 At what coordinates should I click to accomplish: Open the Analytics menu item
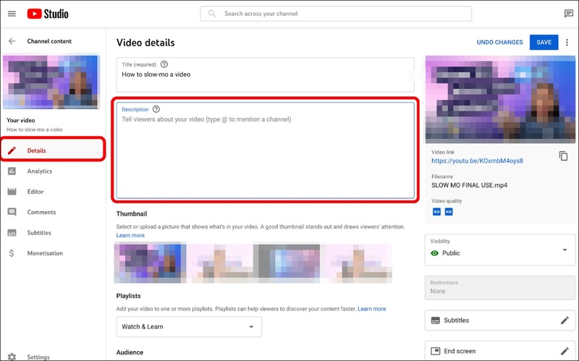53,171
